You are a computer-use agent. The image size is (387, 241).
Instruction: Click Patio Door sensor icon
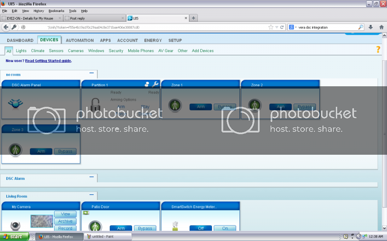pyautogui.click(x=95, y=226)
